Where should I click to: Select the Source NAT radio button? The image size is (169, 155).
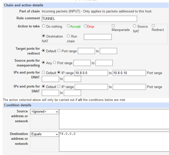click(x=135, y=26)
